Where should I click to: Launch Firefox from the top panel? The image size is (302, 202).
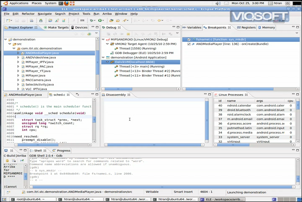click(67, 3)
